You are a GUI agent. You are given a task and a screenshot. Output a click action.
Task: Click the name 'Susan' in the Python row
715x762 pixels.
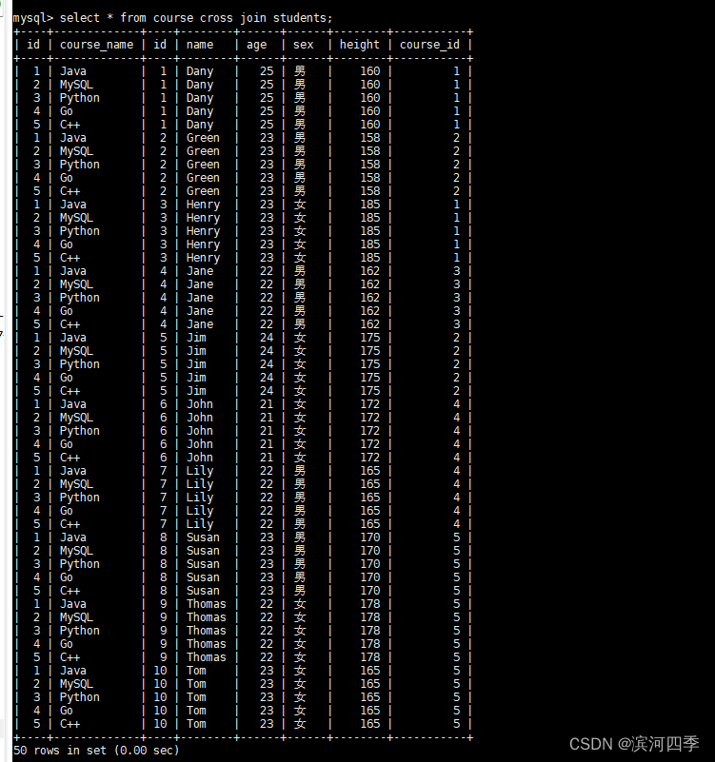pyautogui.click(x=204, y=564)
